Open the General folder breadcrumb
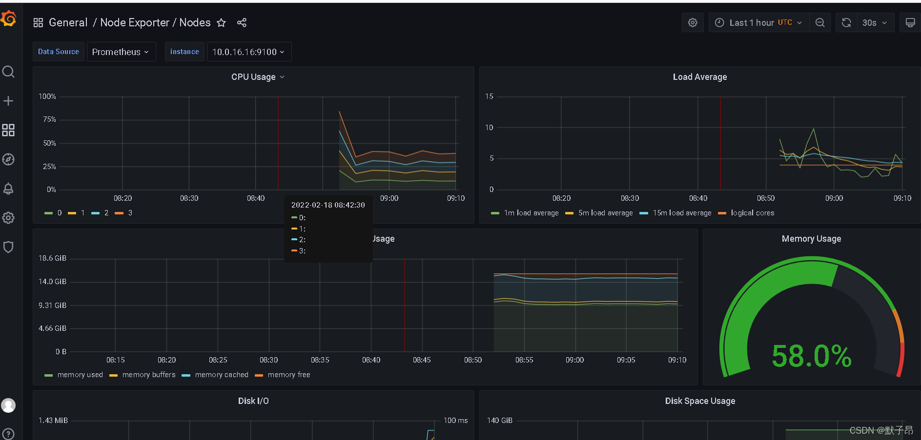 [x=68, y=22]
